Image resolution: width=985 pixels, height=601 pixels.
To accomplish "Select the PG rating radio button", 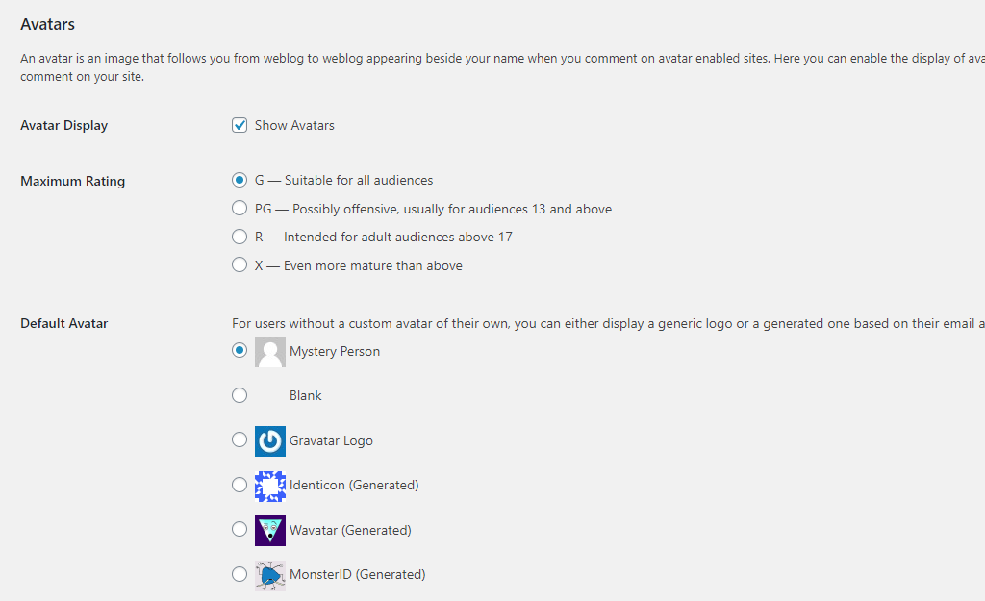I will (x=240, y=208).
